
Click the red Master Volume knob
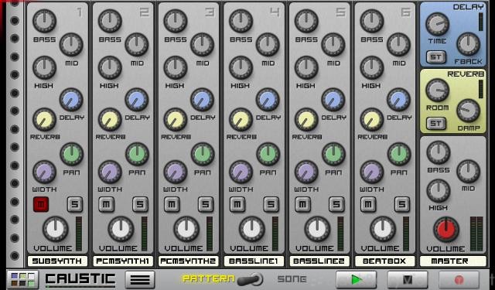[x=446, y=230]
